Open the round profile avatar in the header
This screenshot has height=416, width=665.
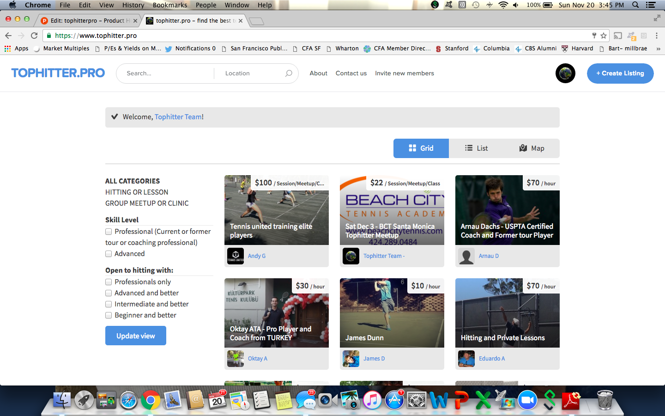pos(565,73)
